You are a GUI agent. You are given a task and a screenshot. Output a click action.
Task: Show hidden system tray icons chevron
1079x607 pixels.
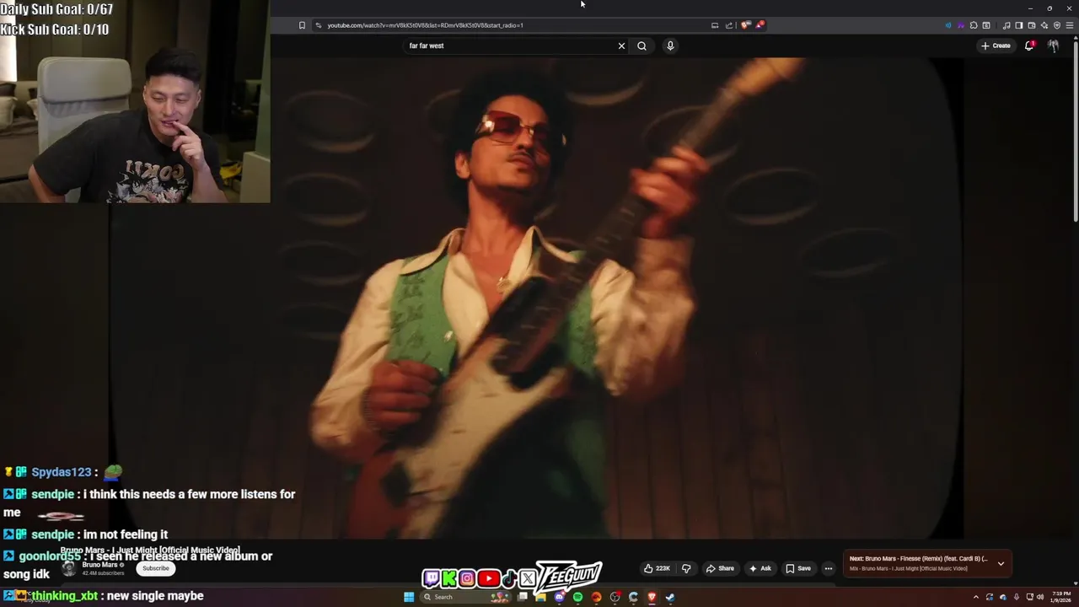pos(976,597)
